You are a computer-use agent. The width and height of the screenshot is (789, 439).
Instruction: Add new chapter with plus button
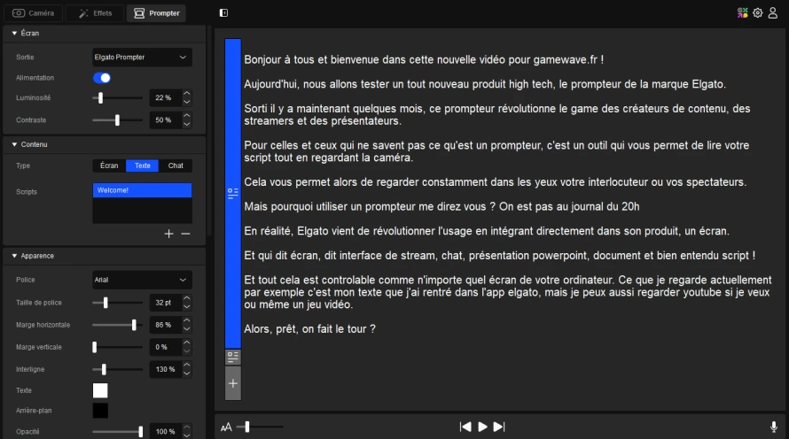232,384
